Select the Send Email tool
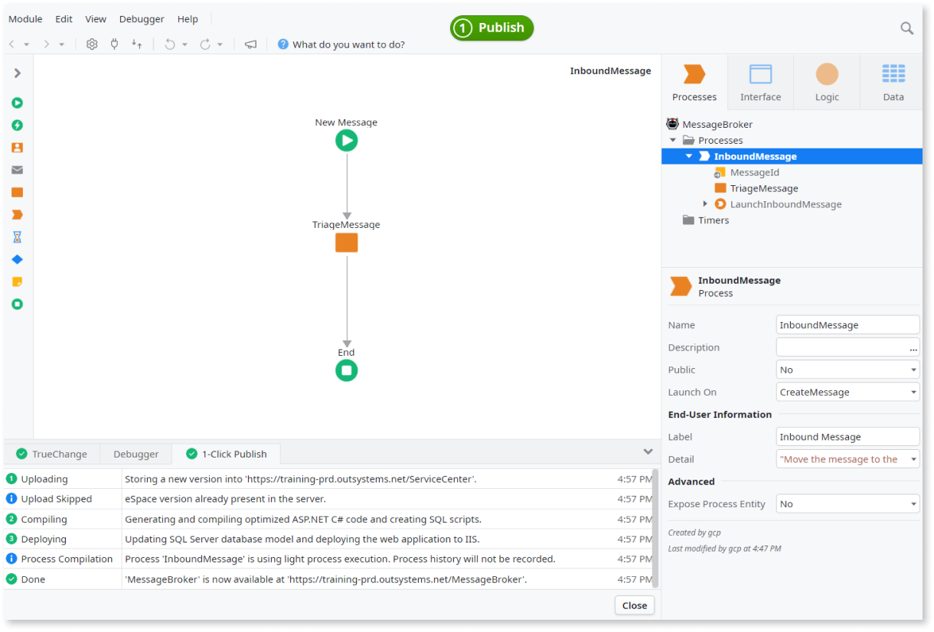This screenshot has width=934, height=632. (17, 169)
